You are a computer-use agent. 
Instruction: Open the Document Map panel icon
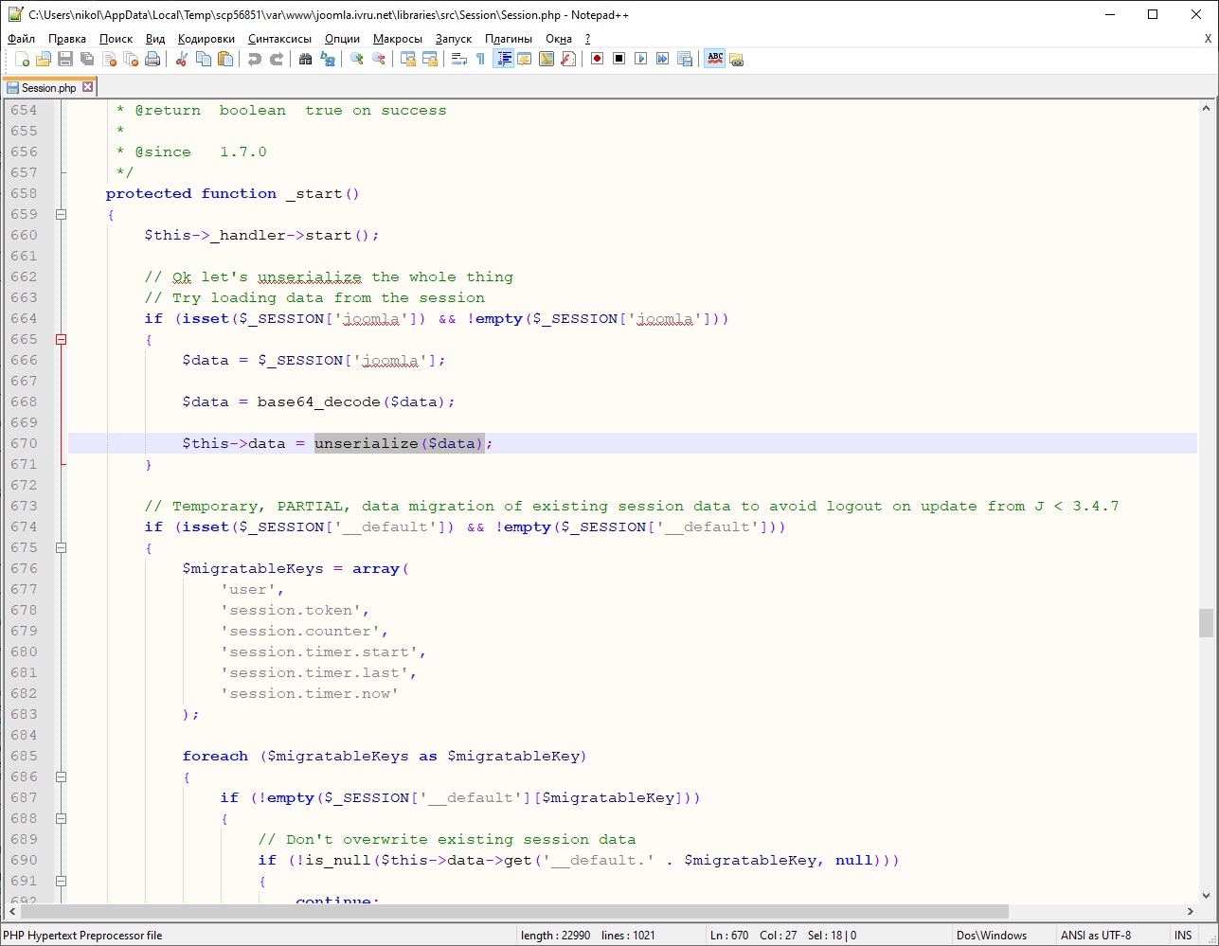(547, 60)
